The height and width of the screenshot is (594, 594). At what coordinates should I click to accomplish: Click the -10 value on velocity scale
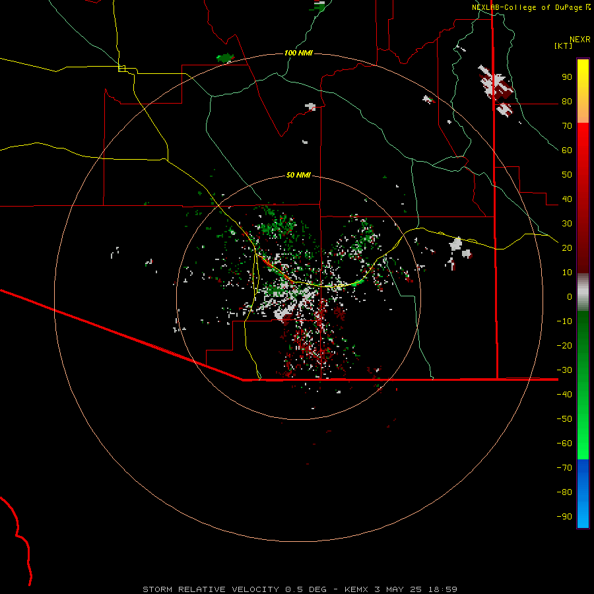(564, 321)
